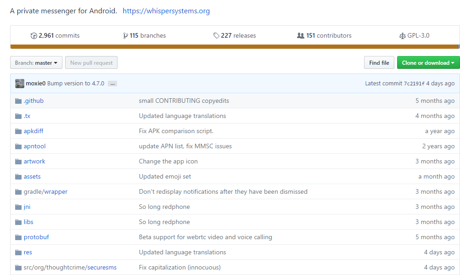Image resolution: width=460 pixels, height=275 pixels.
Task: Open the artwork folder
Action: (34, 162)
